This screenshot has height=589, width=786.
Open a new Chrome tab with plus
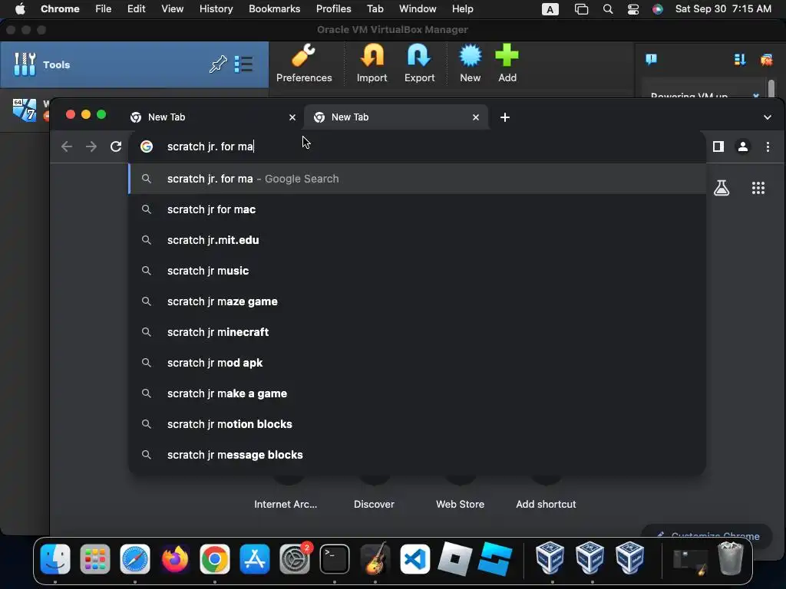click(505, 117)
